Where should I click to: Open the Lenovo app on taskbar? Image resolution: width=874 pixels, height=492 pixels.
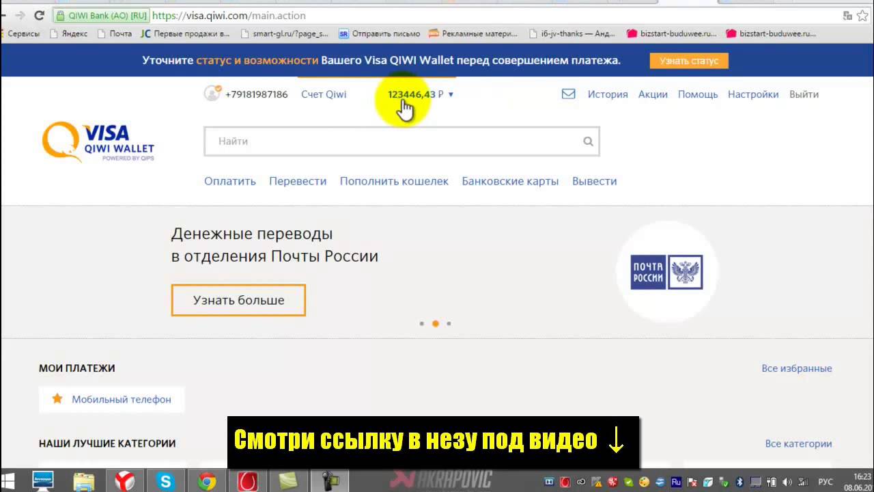click(43, 481)
